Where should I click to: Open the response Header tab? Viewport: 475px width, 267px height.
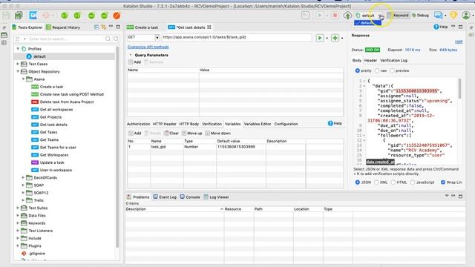[x=370, y=60]
